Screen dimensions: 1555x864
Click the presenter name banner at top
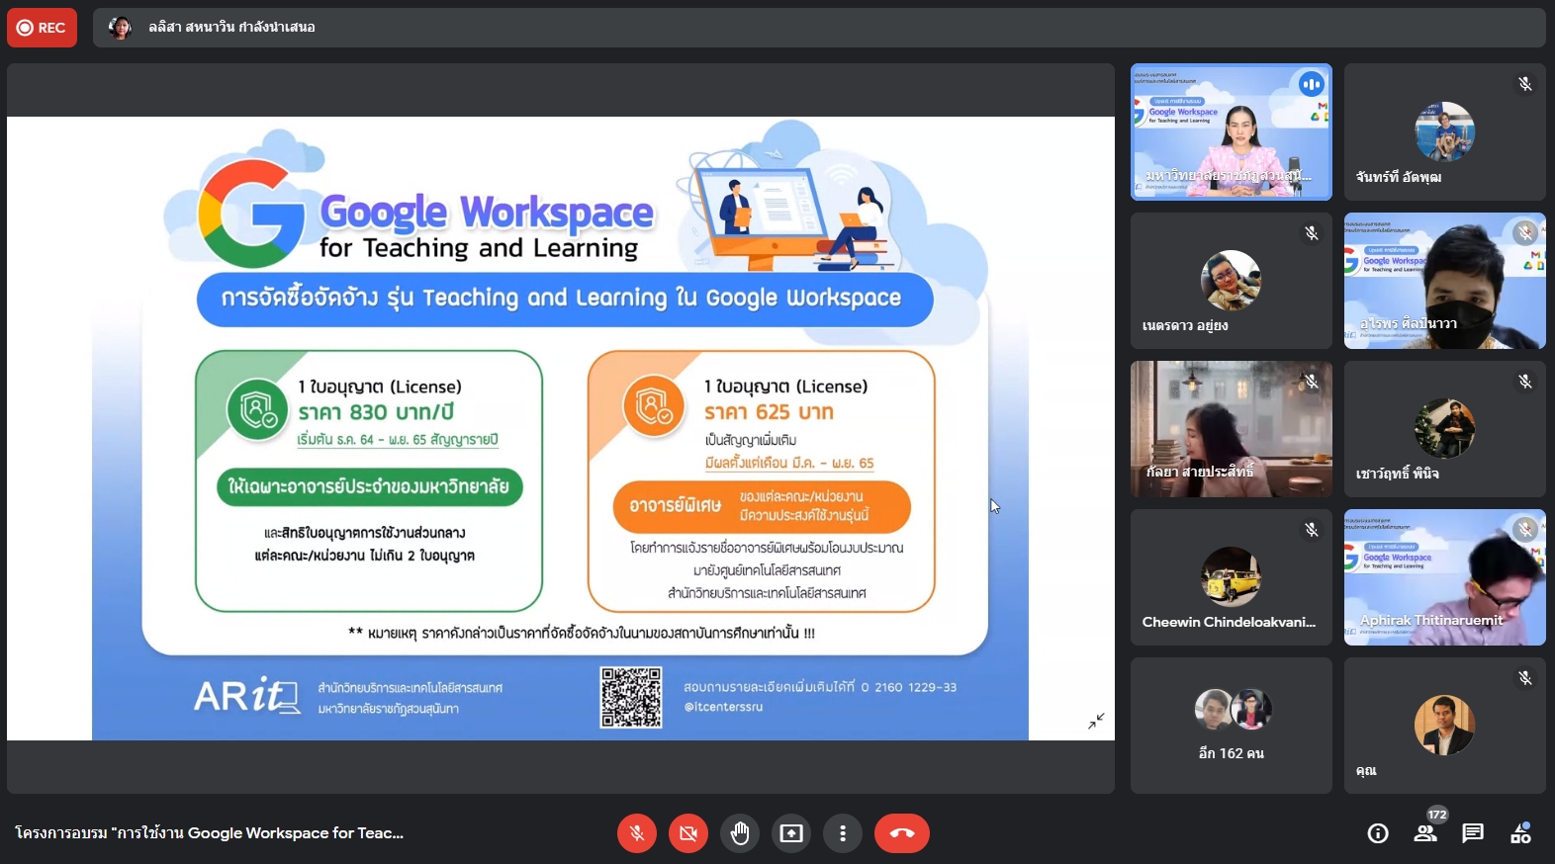(231, 28)
